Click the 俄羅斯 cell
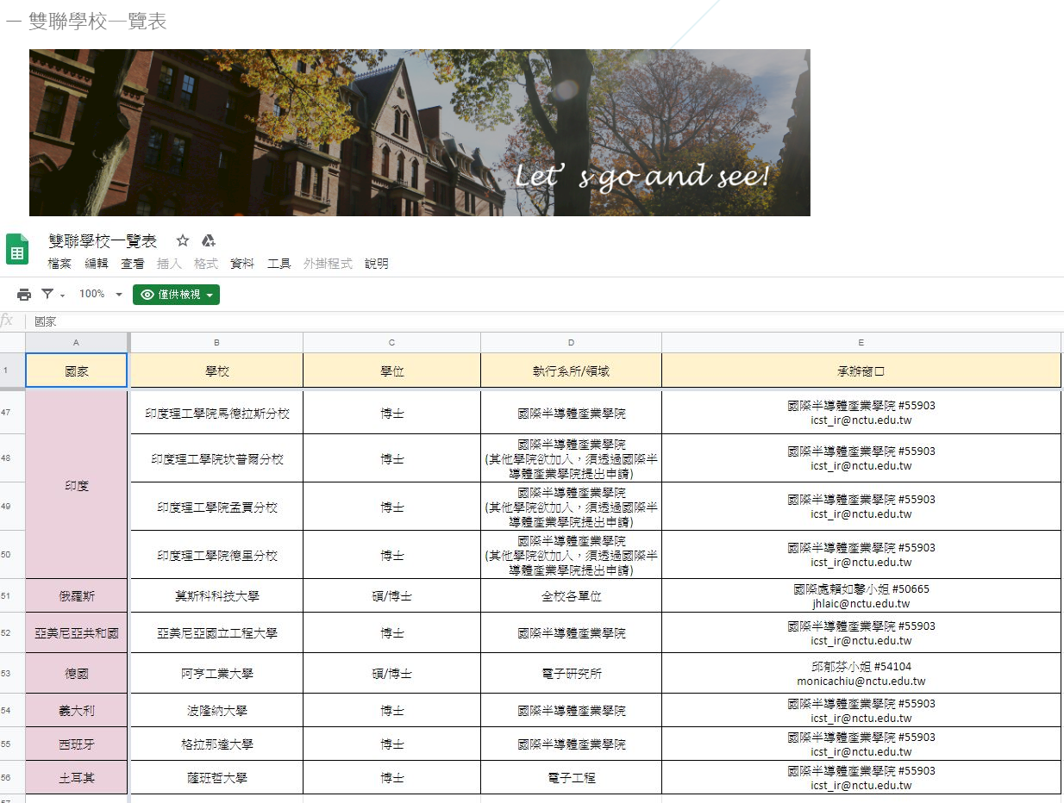 click(x=77, y=596)
